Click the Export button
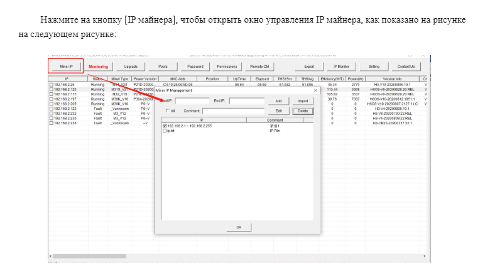 pos(309,67)
